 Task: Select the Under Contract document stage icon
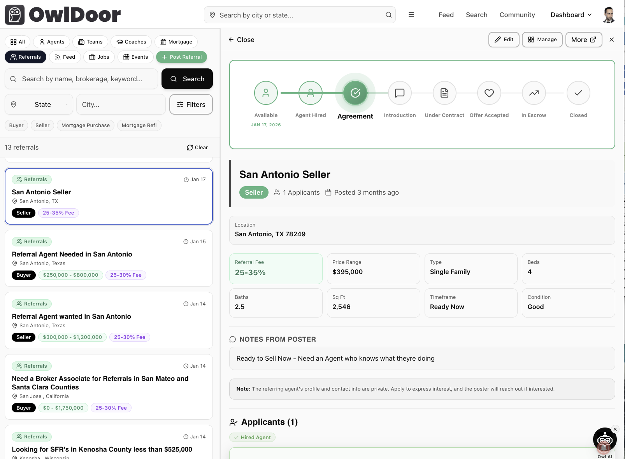(444, 93)
